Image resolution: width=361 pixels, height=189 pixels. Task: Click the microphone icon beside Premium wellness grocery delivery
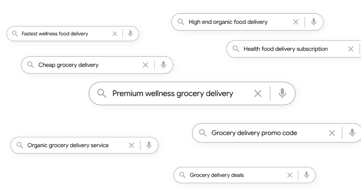coord(282,93)
